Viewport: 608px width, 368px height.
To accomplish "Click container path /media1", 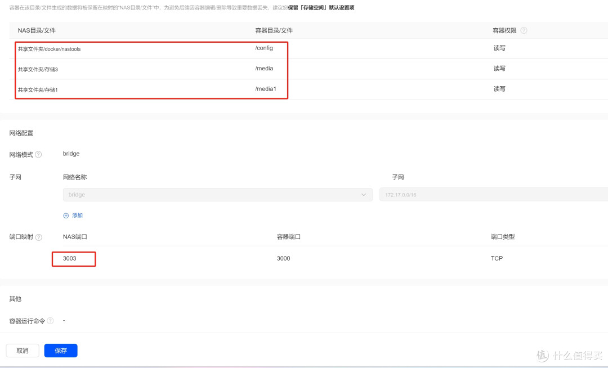I will click(x=266, y=89).
